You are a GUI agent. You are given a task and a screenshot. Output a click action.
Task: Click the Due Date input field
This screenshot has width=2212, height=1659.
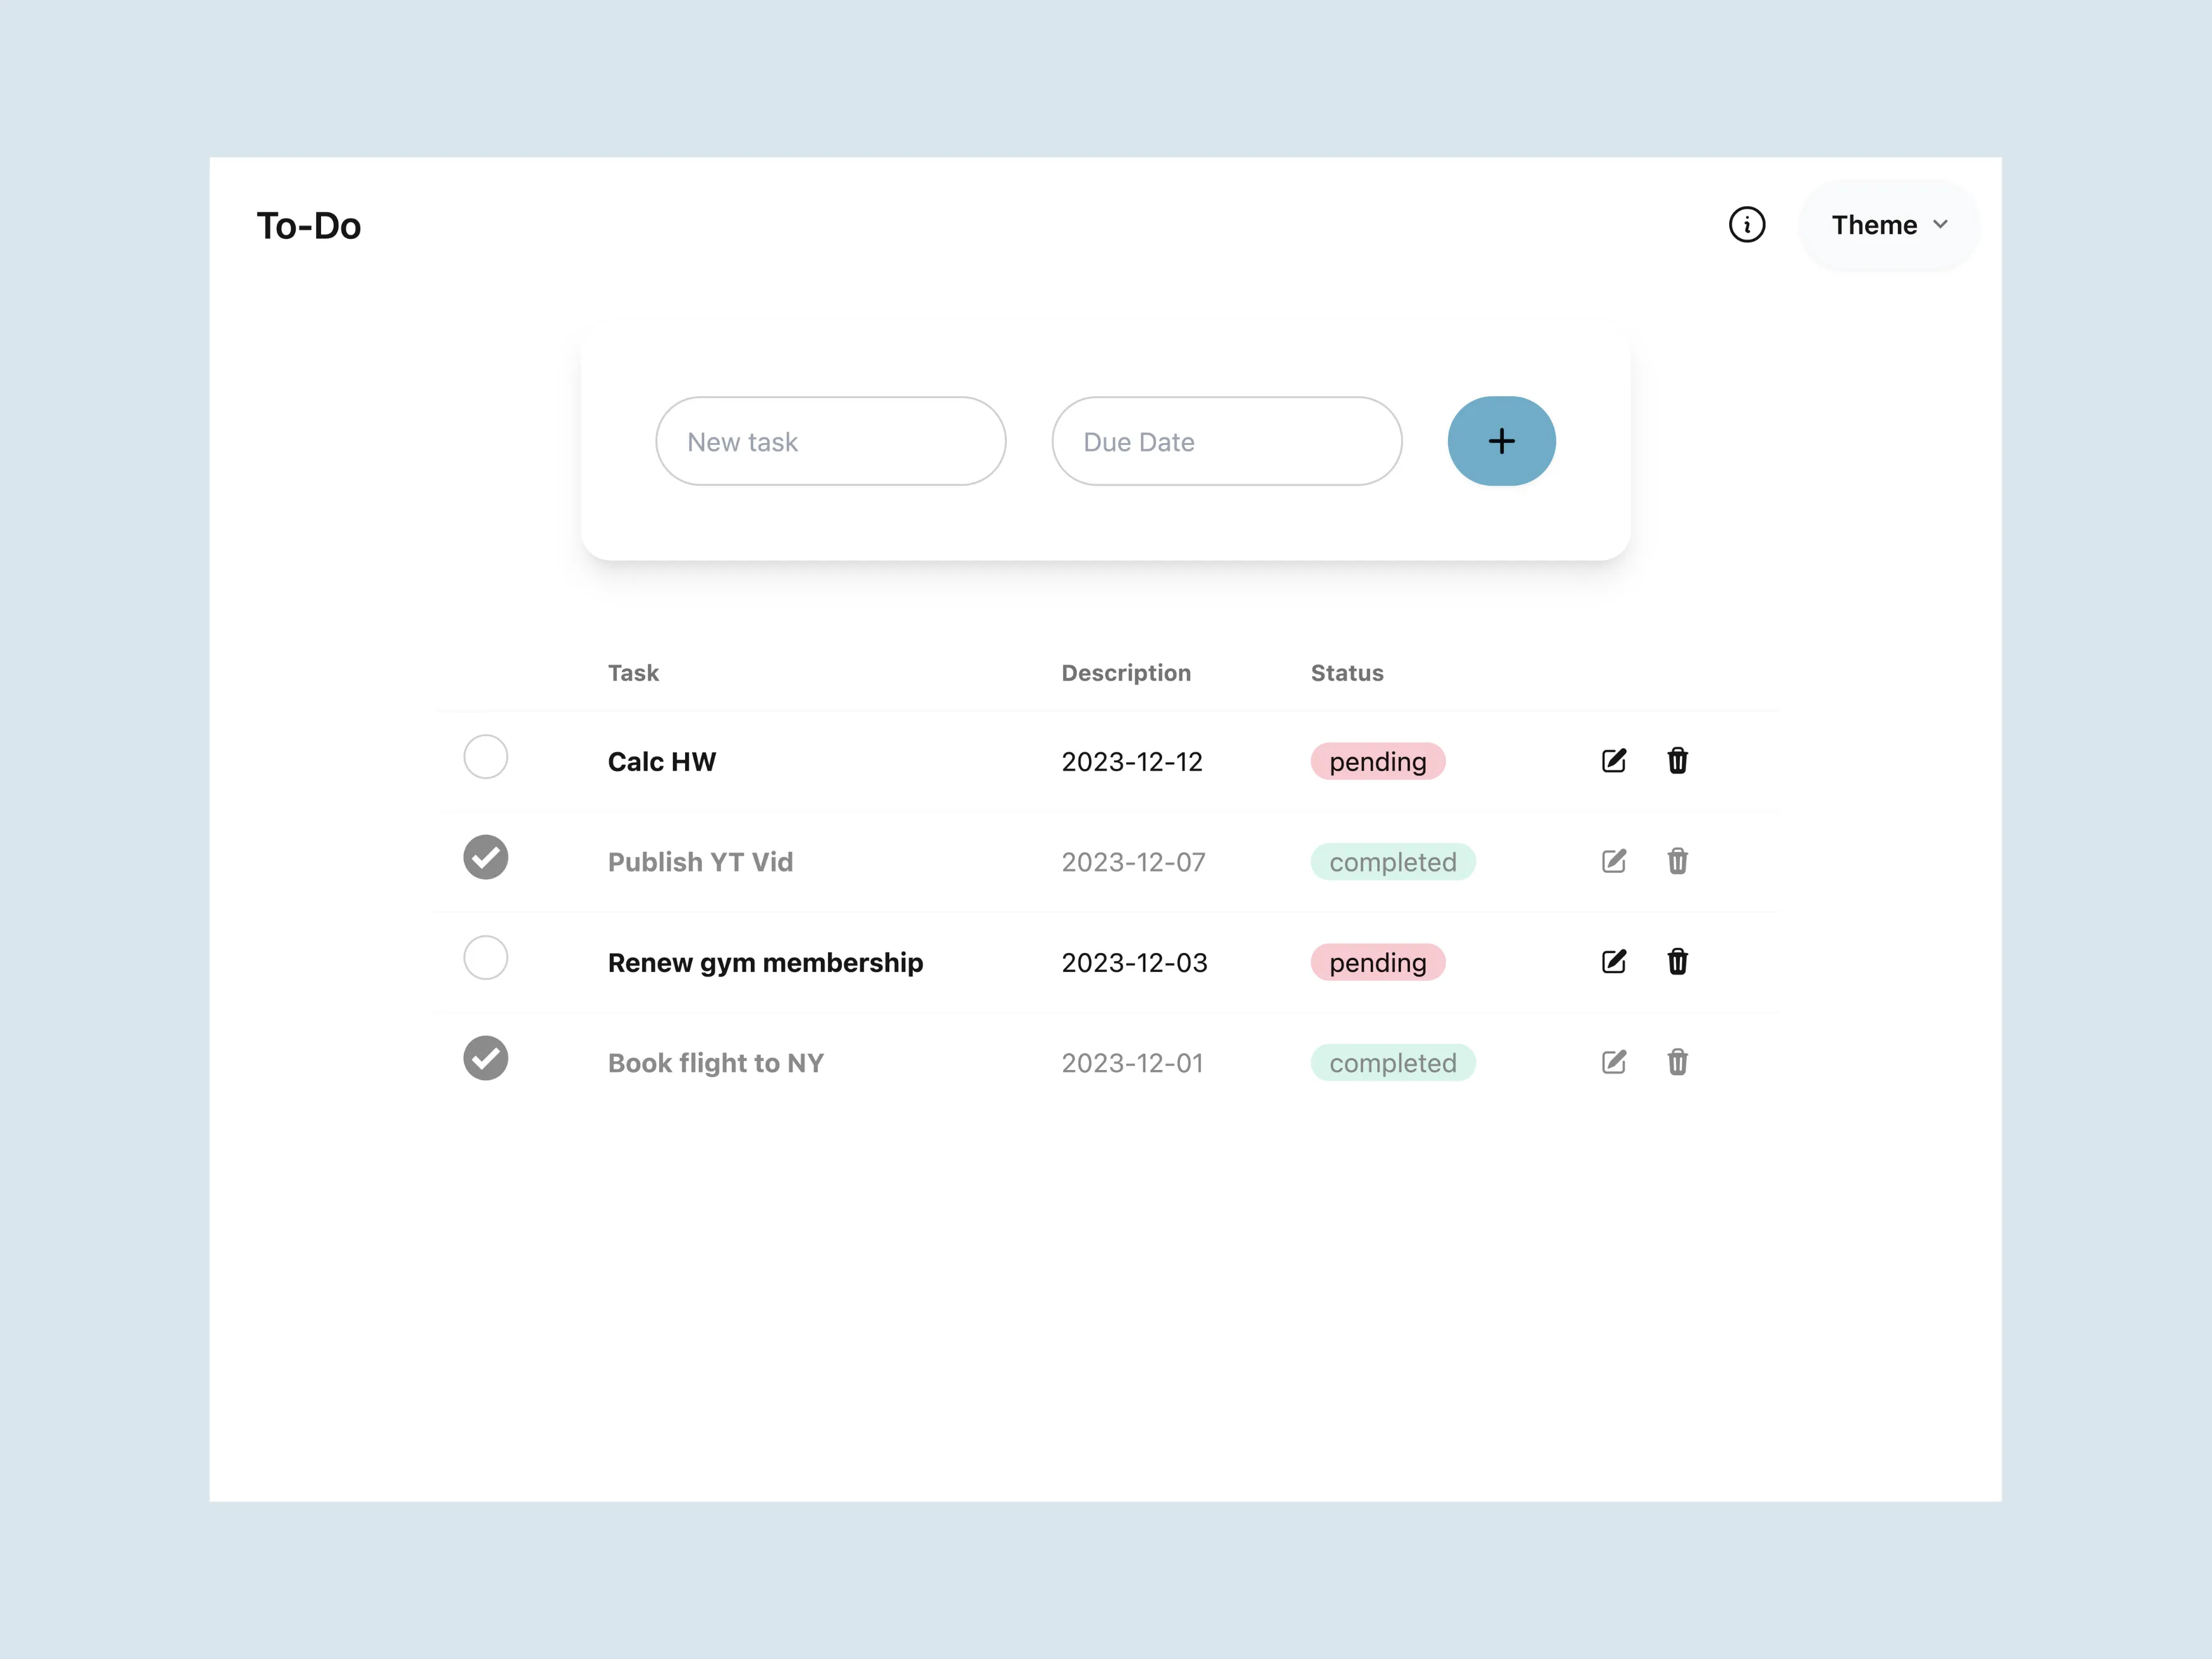[1226, 441]
